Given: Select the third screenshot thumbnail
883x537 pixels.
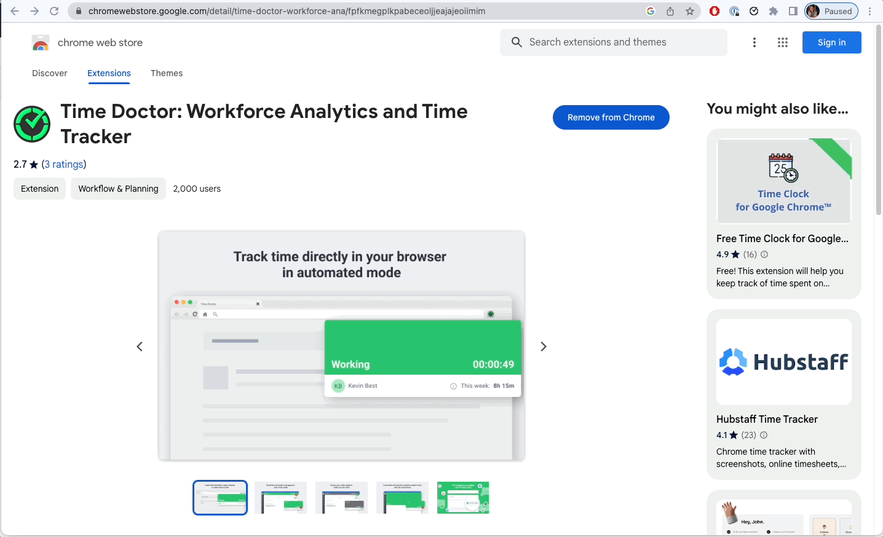Looking at the screenshot, I should [341, 498].
